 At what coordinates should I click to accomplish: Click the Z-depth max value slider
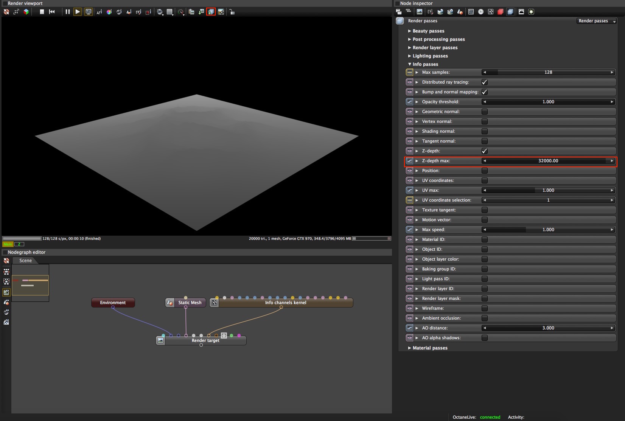pyautogui.click(x=548, y=161)
